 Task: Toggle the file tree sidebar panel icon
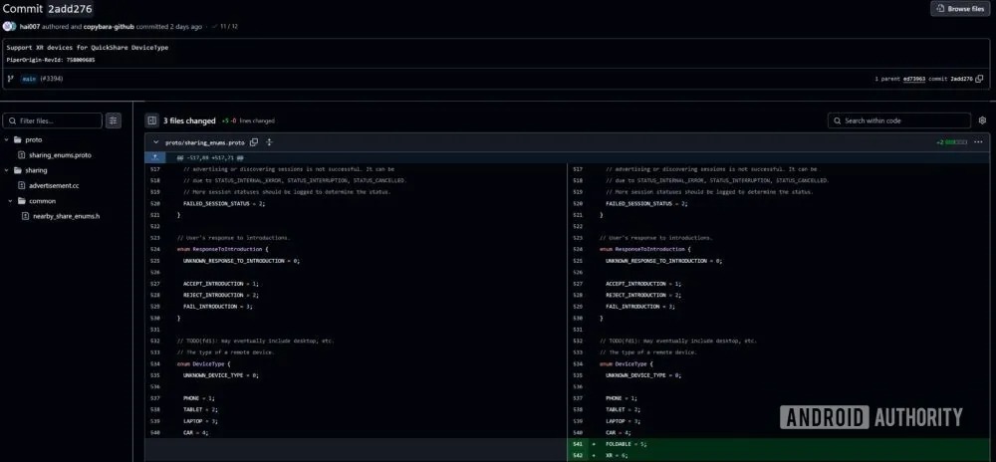click(x=152, y=120)
